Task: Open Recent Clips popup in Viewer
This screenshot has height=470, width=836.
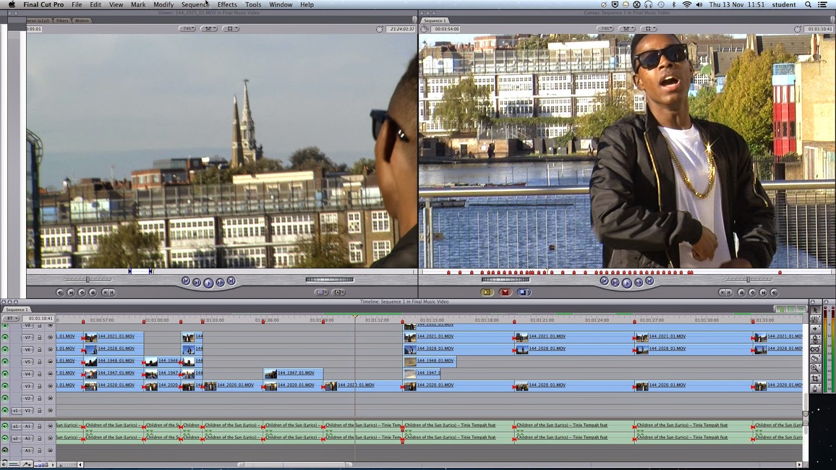Action: click(321, 292)
